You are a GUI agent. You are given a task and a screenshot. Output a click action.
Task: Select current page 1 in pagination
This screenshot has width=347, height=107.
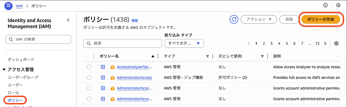pos(256,43)
